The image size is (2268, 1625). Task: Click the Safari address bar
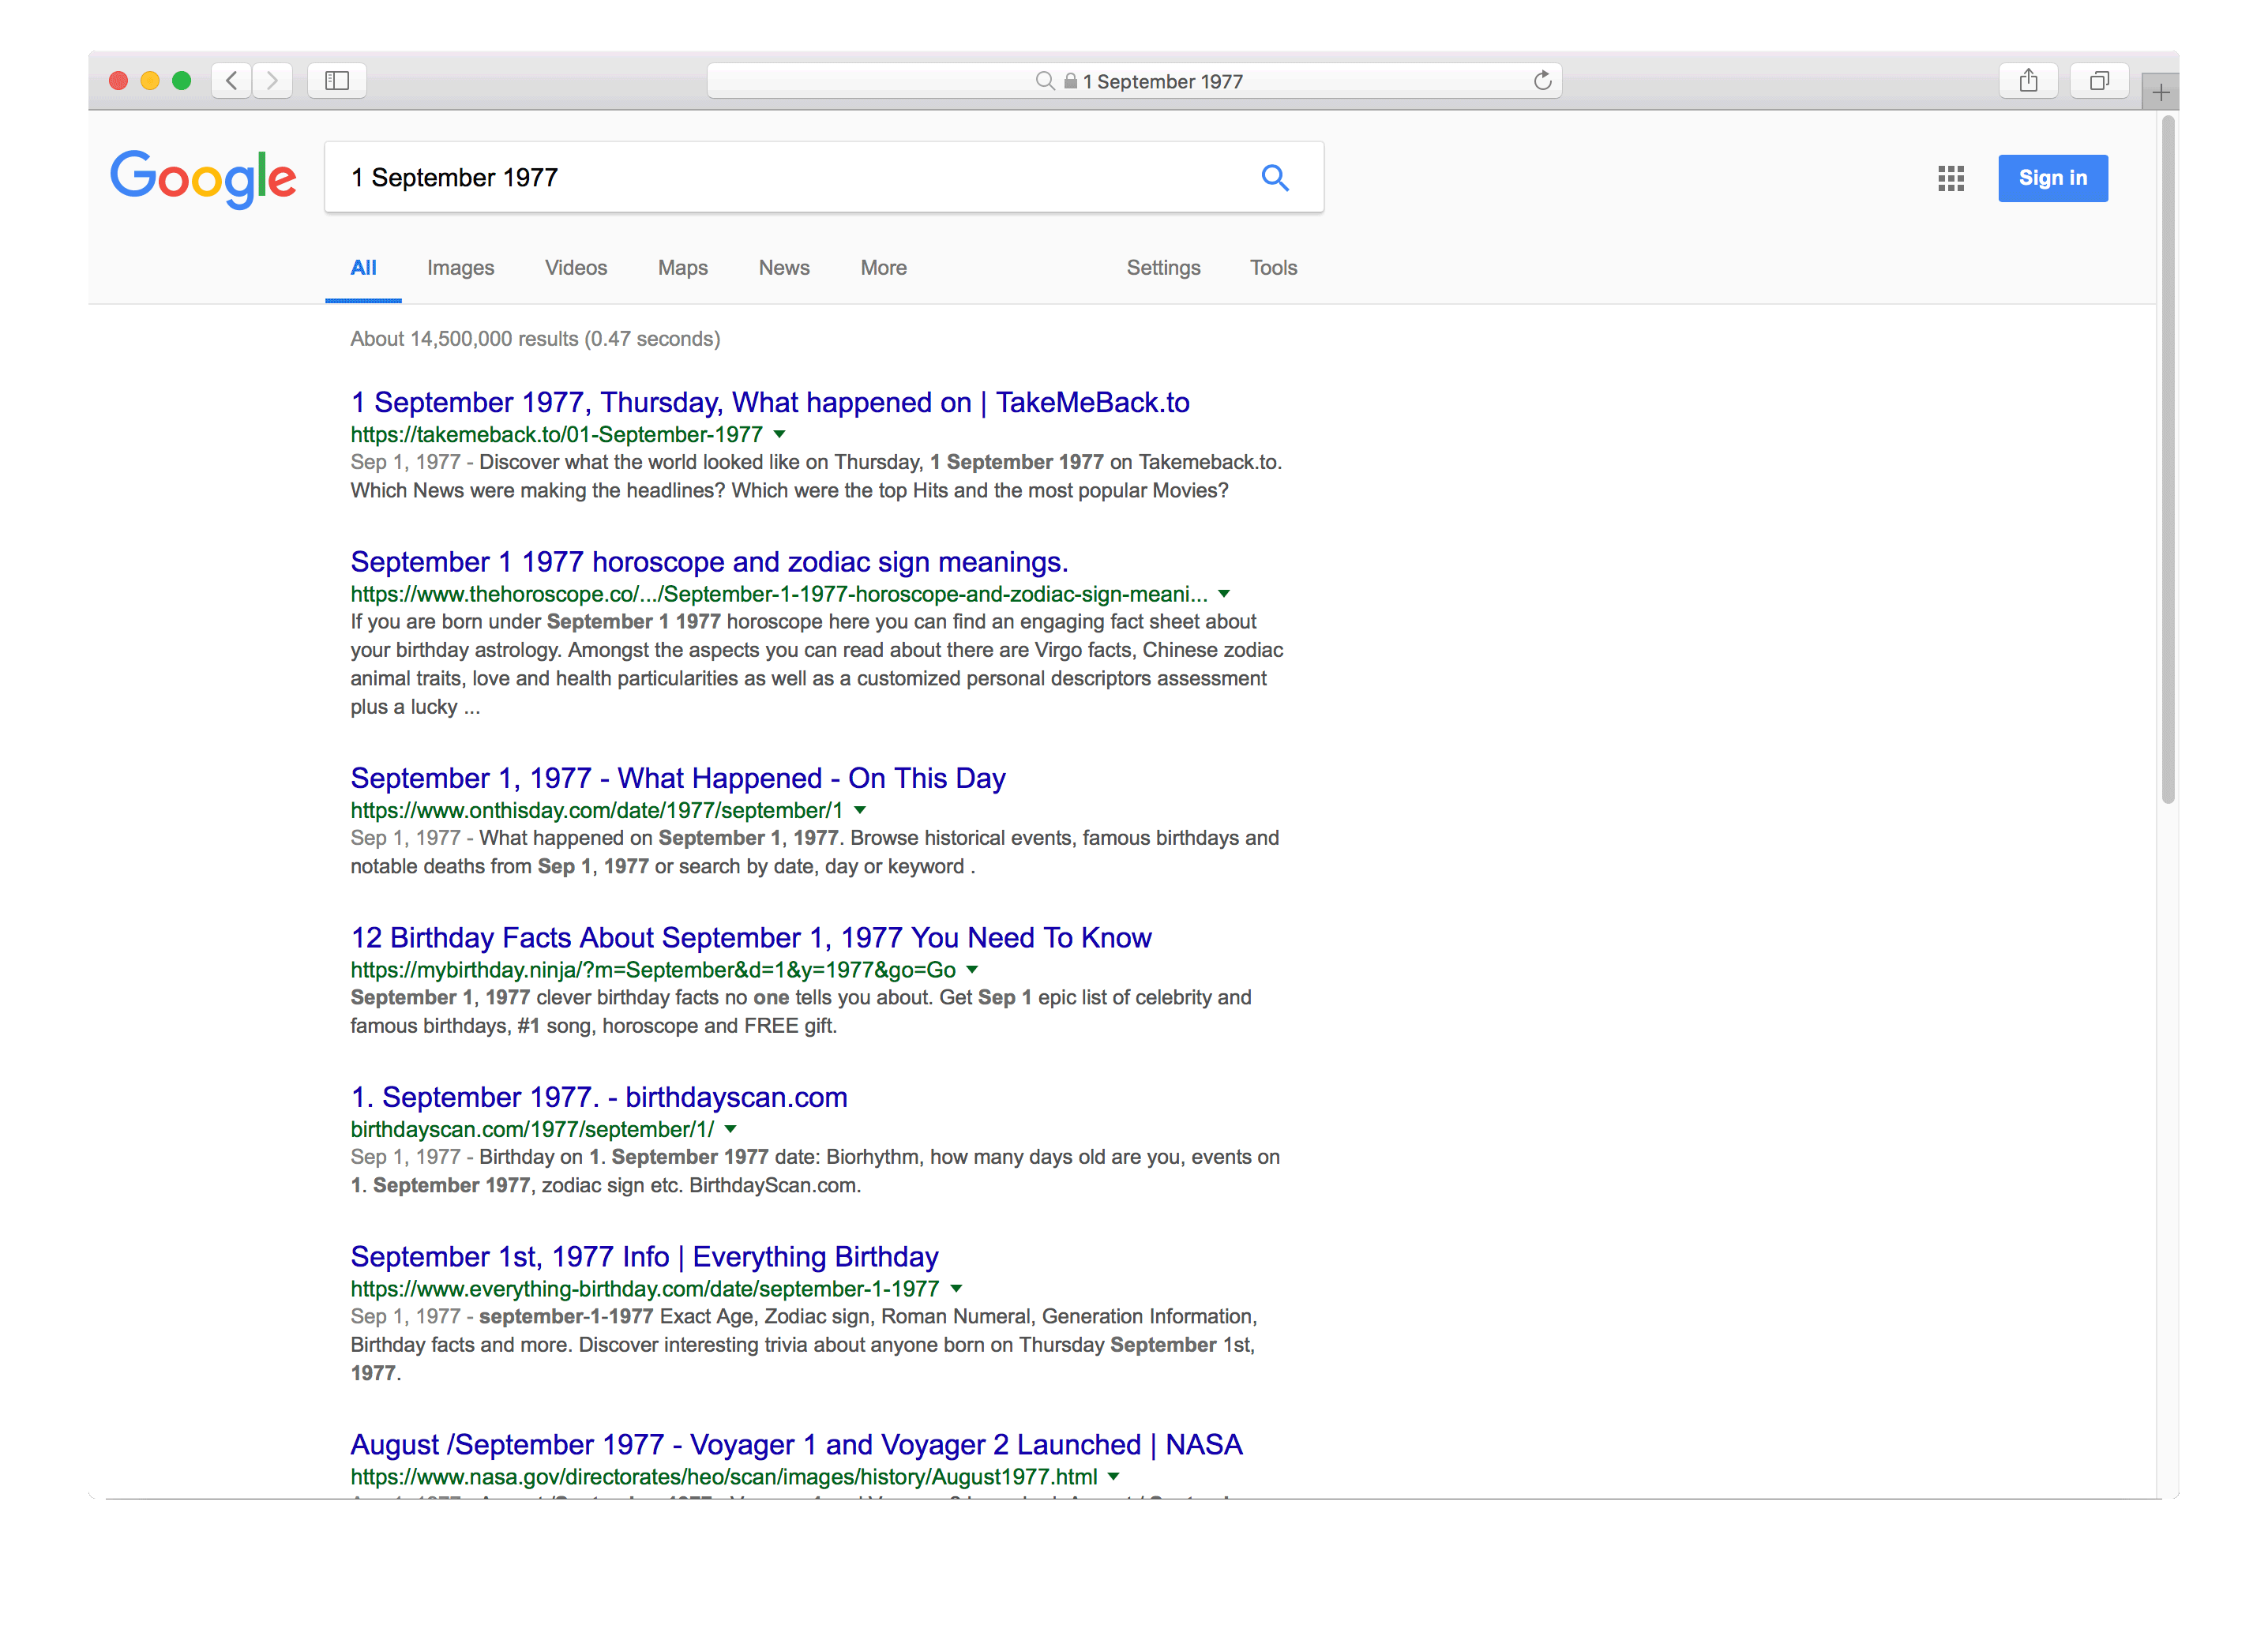point(1134,81)
